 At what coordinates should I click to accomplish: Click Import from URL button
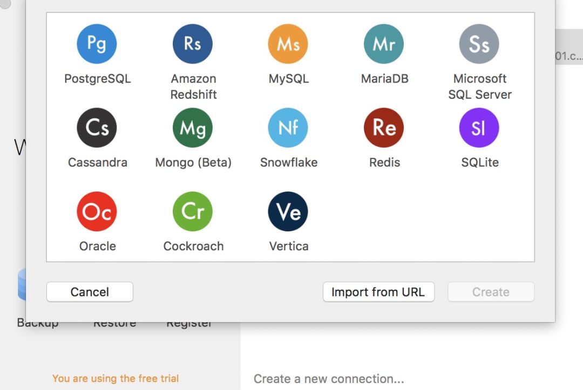378,292
